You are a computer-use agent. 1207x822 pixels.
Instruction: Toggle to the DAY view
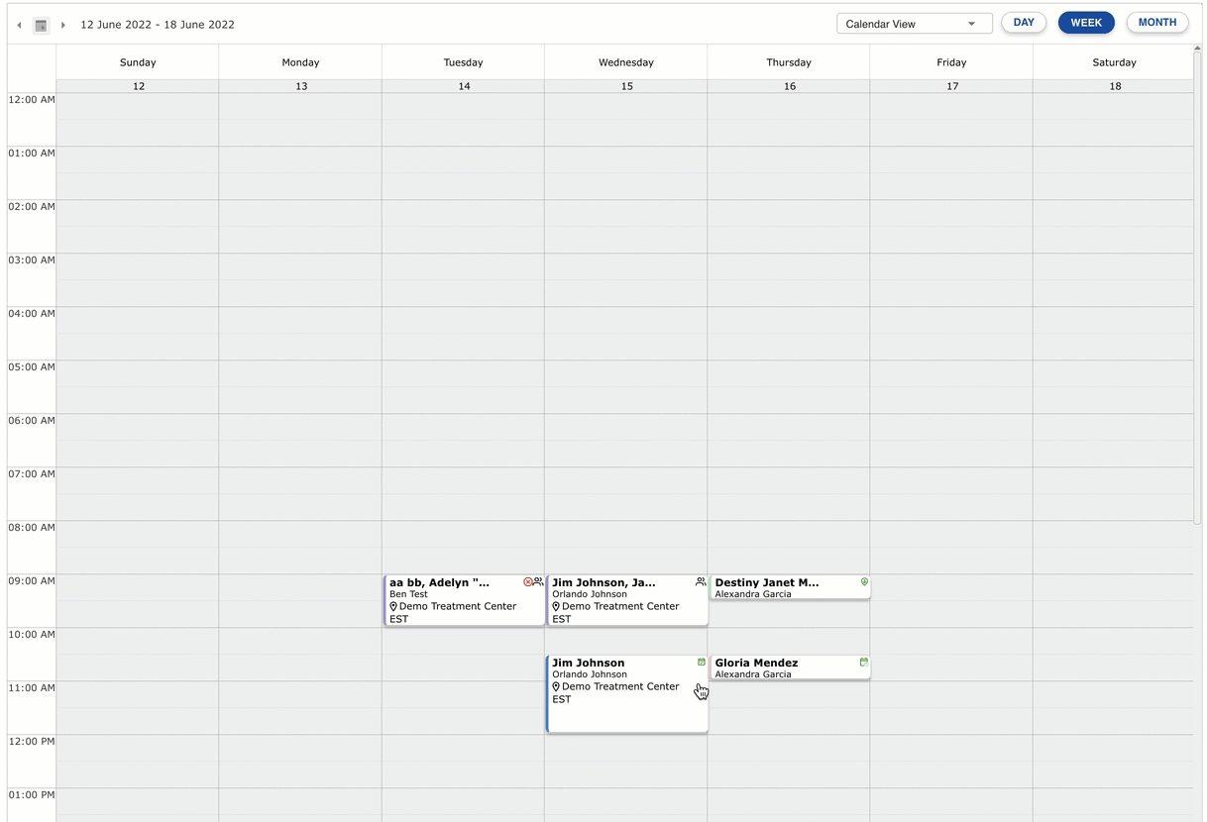[x=1023, y=22]
